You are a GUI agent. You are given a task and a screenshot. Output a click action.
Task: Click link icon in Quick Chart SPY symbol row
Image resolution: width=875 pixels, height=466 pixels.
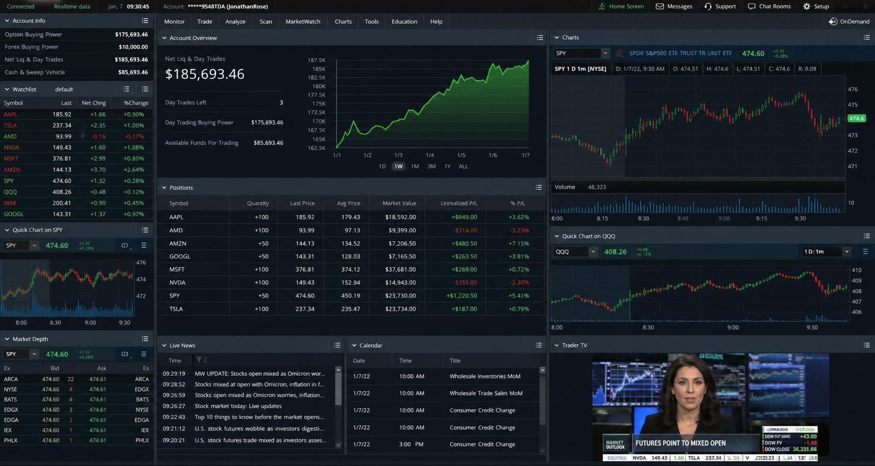125,246
